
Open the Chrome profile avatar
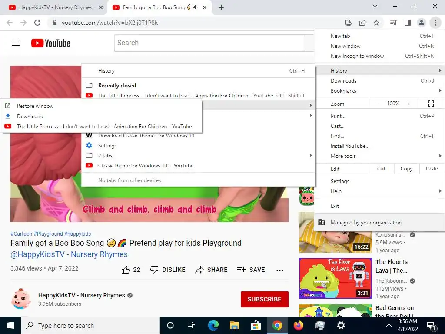pos(422,23)
